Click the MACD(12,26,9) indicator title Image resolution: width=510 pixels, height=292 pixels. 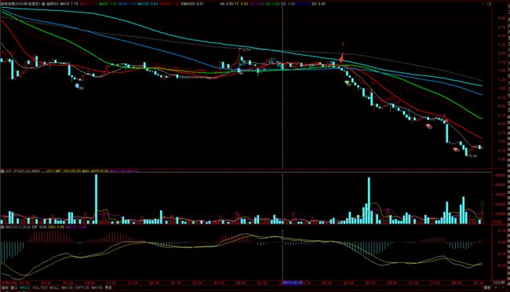(18, 227)
